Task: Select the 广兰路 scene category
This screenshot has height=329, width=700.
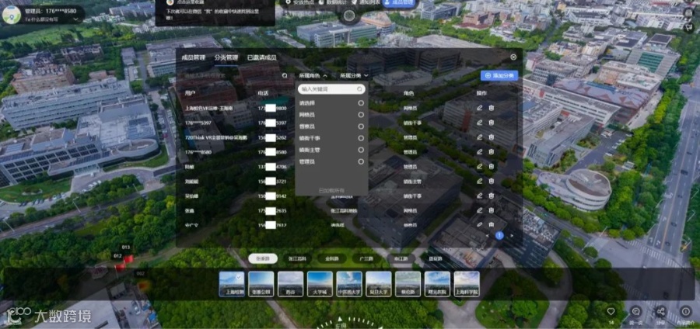Action: [366, 258]
